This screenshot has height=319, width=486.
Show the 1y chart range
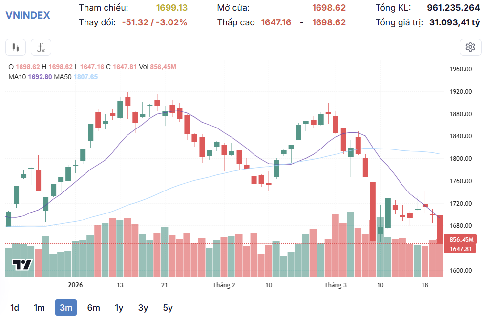[x=119, y=308]
